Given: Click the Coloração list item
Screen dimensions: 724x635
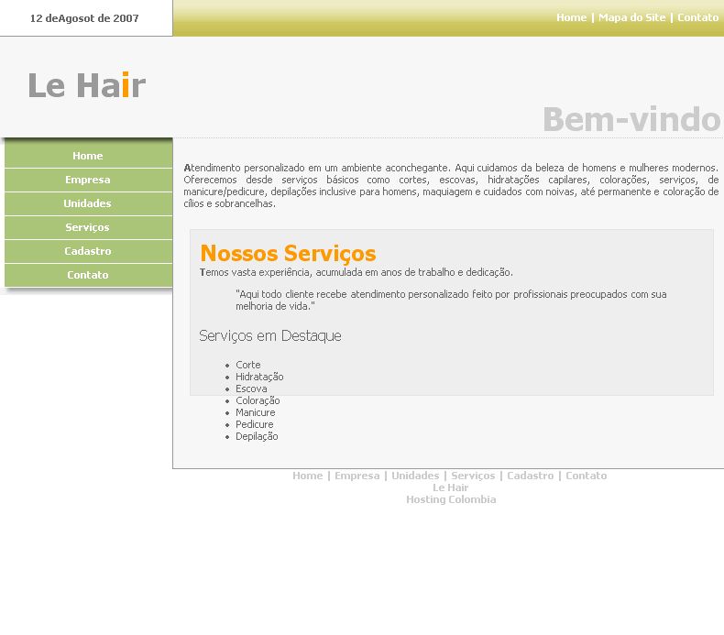Looking at the screenshot, I should click(x=258, y=400).
